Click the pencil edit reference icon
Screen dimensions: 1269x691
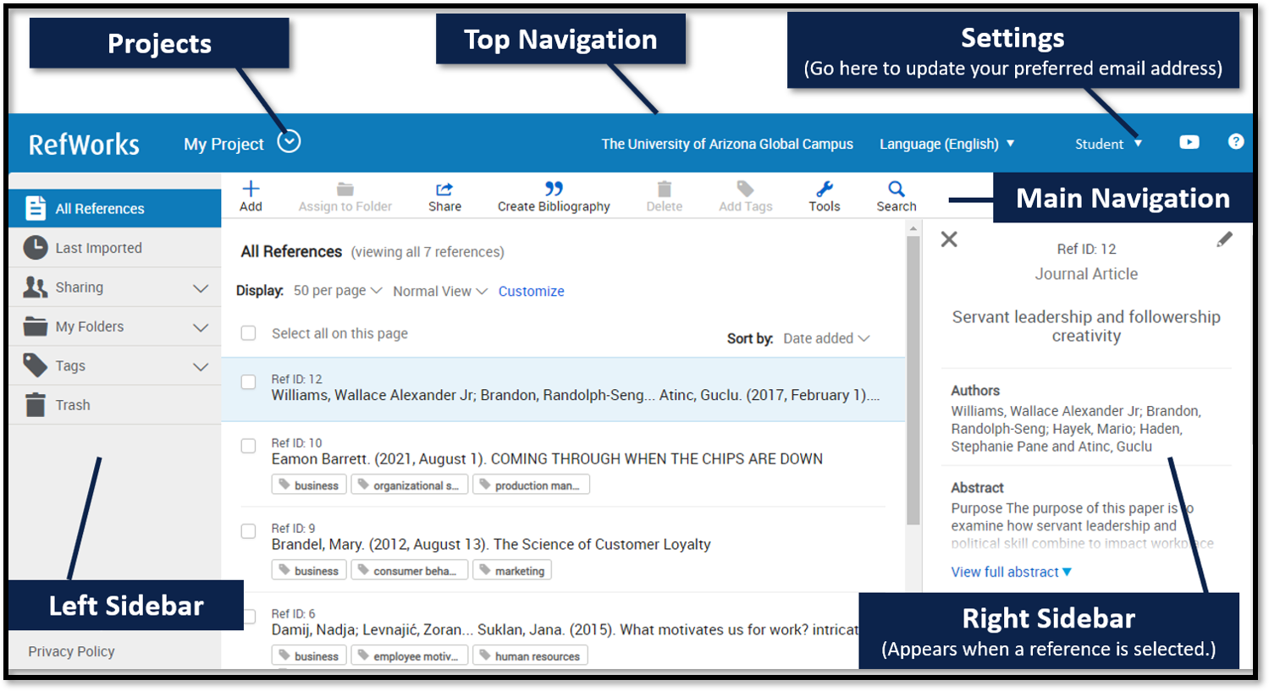point(1224,240)
